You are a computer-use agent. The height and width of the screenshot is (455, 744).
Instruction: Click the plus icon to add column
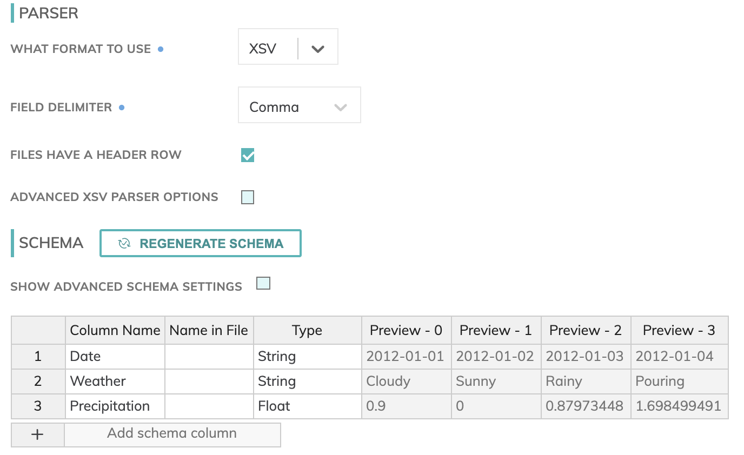tap(37, 434)
